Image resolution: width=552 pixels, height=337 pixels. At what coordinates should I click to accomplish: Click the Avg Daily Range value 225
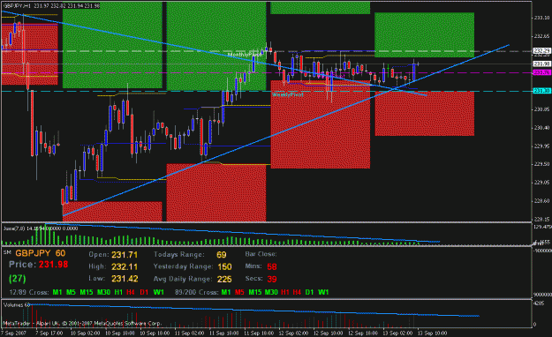tap(224, 279)
